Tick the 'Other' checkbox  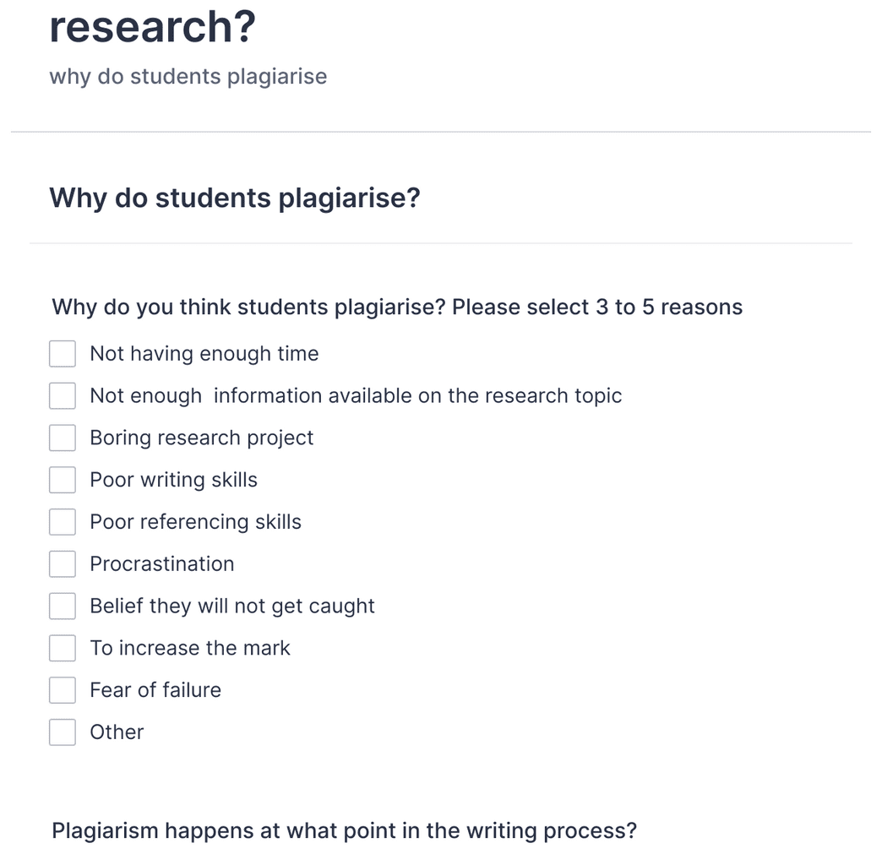pos(63,732)
